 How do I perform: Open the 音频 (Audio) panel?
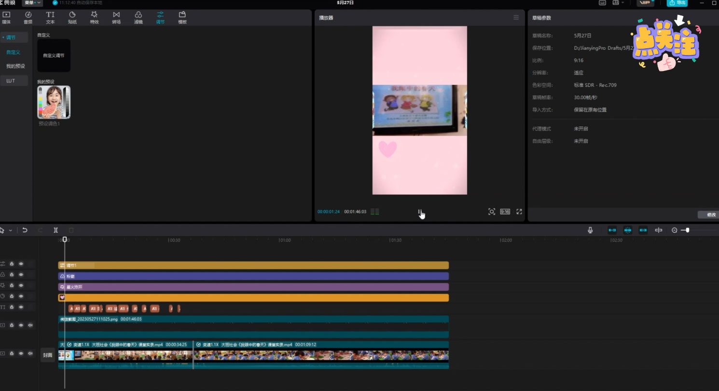[28, 17]
